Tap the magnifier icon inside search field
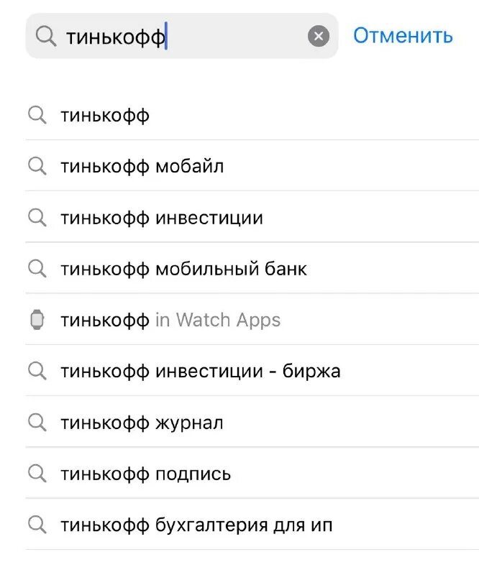479x575 pixels. (x=46, y=36)
